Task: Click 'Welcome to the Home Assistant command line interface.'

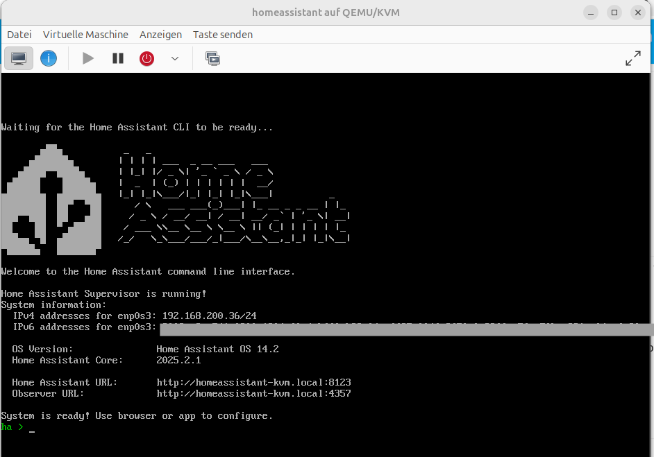Action: point(148,272)
